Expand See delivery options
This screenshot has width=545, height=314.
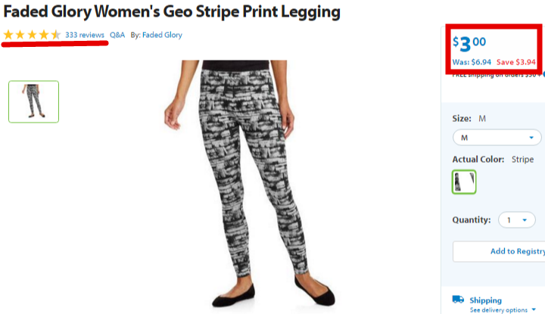[503, 309]
